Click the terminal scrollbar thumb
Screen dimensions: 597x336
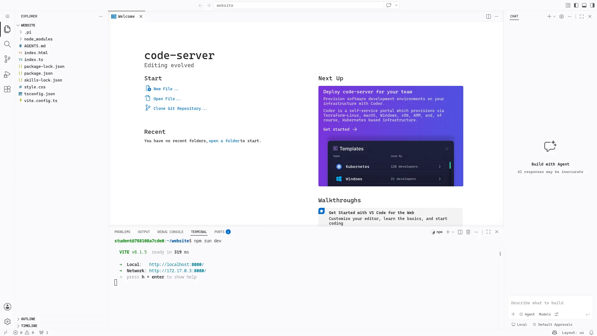pos(500,254)
